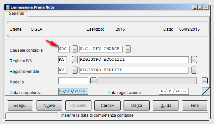
Task: Click the header date 06/09/2016 next to Data:
Action: (189, 29)
